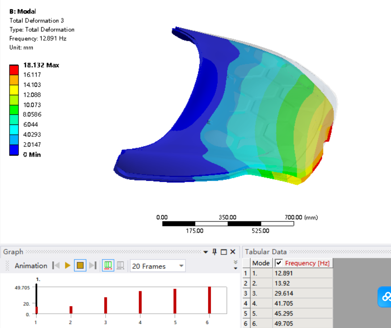This screenshot has height=328, width=391.
Task: Click the dark blue legend color band
Action: (14, 150)
